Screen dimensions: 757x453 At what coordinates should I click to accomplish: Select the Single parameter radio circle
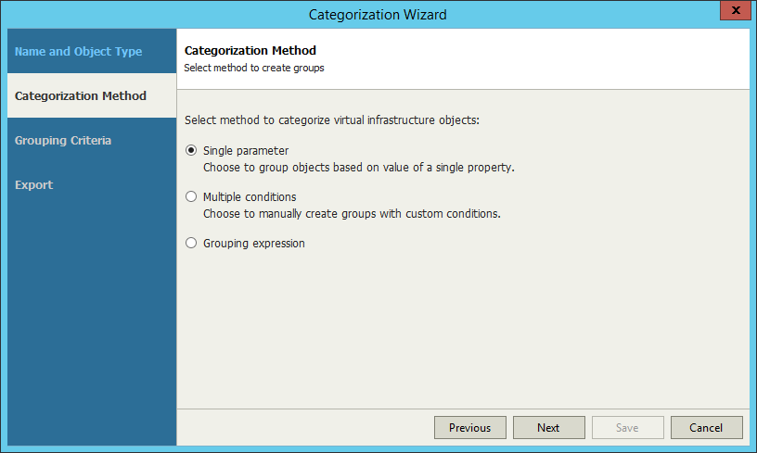coord(191,150)
